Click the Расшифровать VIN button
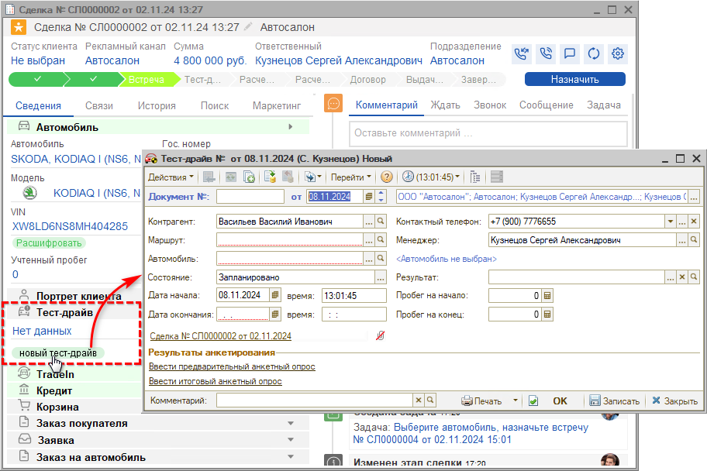The image size is (707, 471). click(49, 243)
